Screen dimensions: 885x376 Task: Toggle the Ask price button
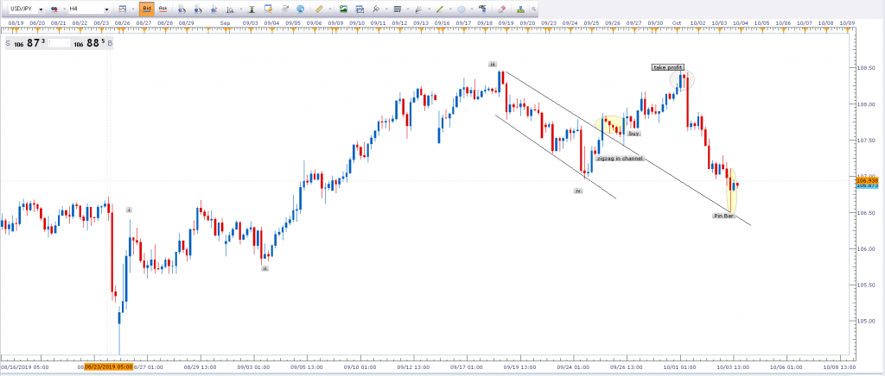coord(162,8)
